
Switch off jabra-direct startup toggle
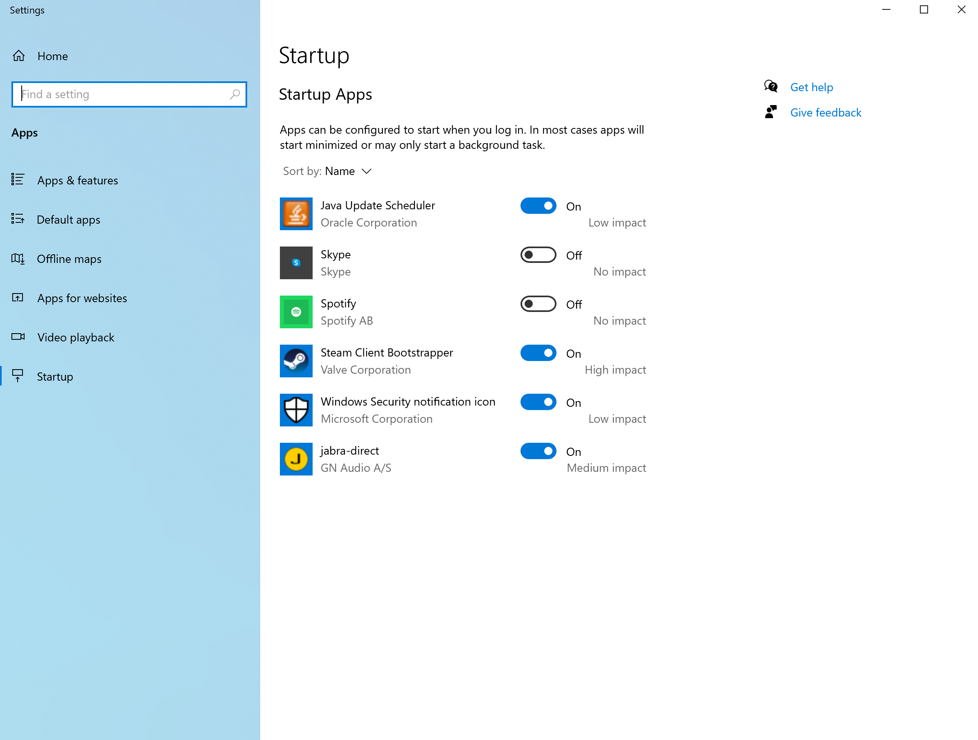(538, 451)
